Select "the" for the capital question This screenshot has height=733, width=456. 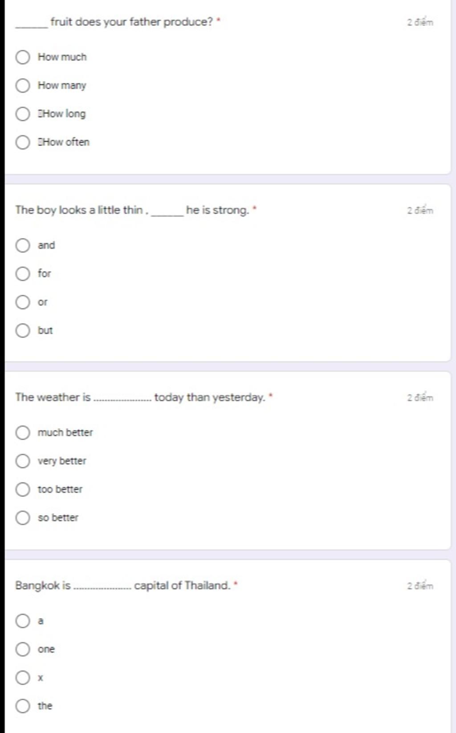23,706
